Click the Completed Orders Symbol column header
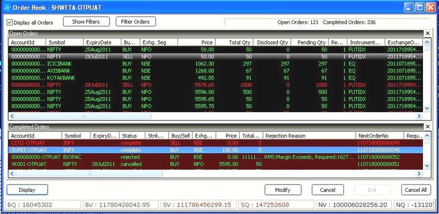This screenshot has width=439, height=214. [x=76, y=136]
